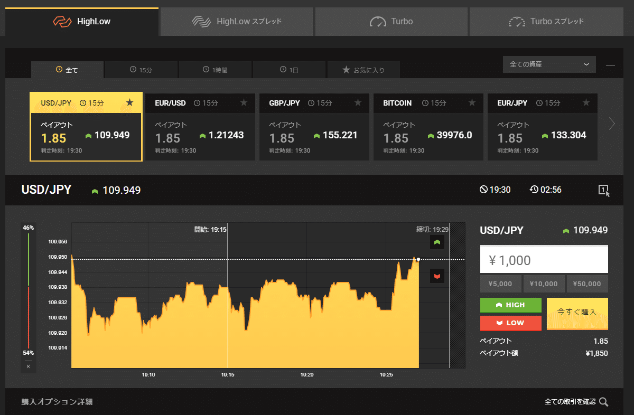Set amount to ¥10,000
Image resolution: width=634 pixels, height=415 pixels.
point(544,284)
